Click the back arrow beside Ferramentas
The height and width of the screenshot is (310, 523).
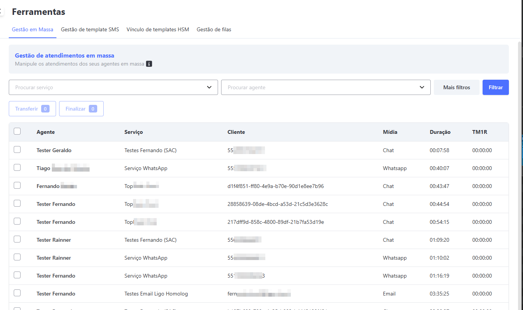pyautogui.click(x=1, y=12)
